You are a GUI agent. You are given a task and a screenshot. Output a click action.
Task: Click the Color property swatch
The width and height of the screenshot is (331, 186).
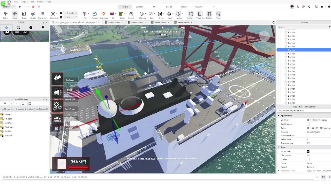(308, 128)
